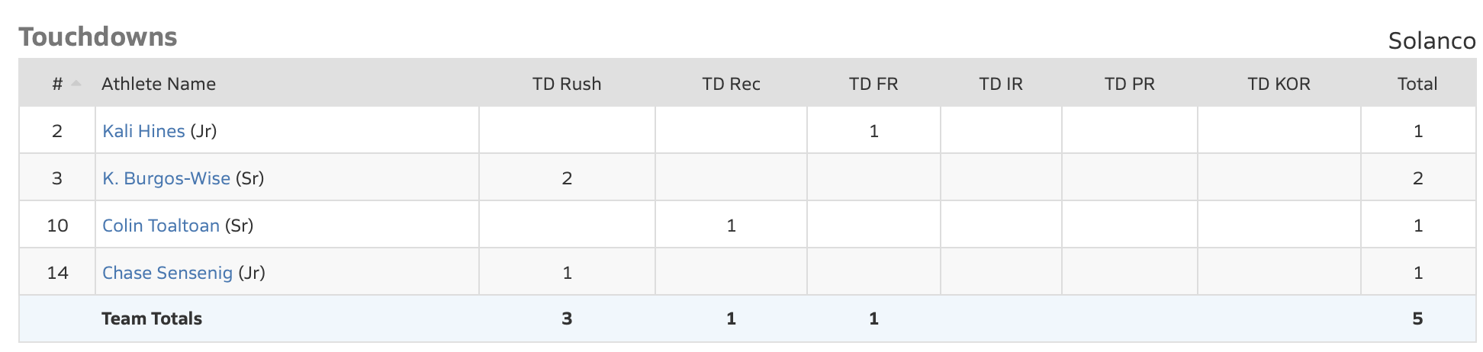Click the Touchdowns section heading

coord(98,37)
